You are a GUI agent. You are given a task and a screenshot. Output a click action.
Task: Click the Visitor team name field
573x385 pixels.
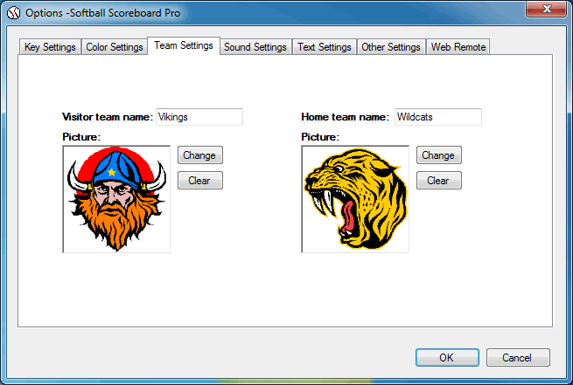tap(199, 117)
